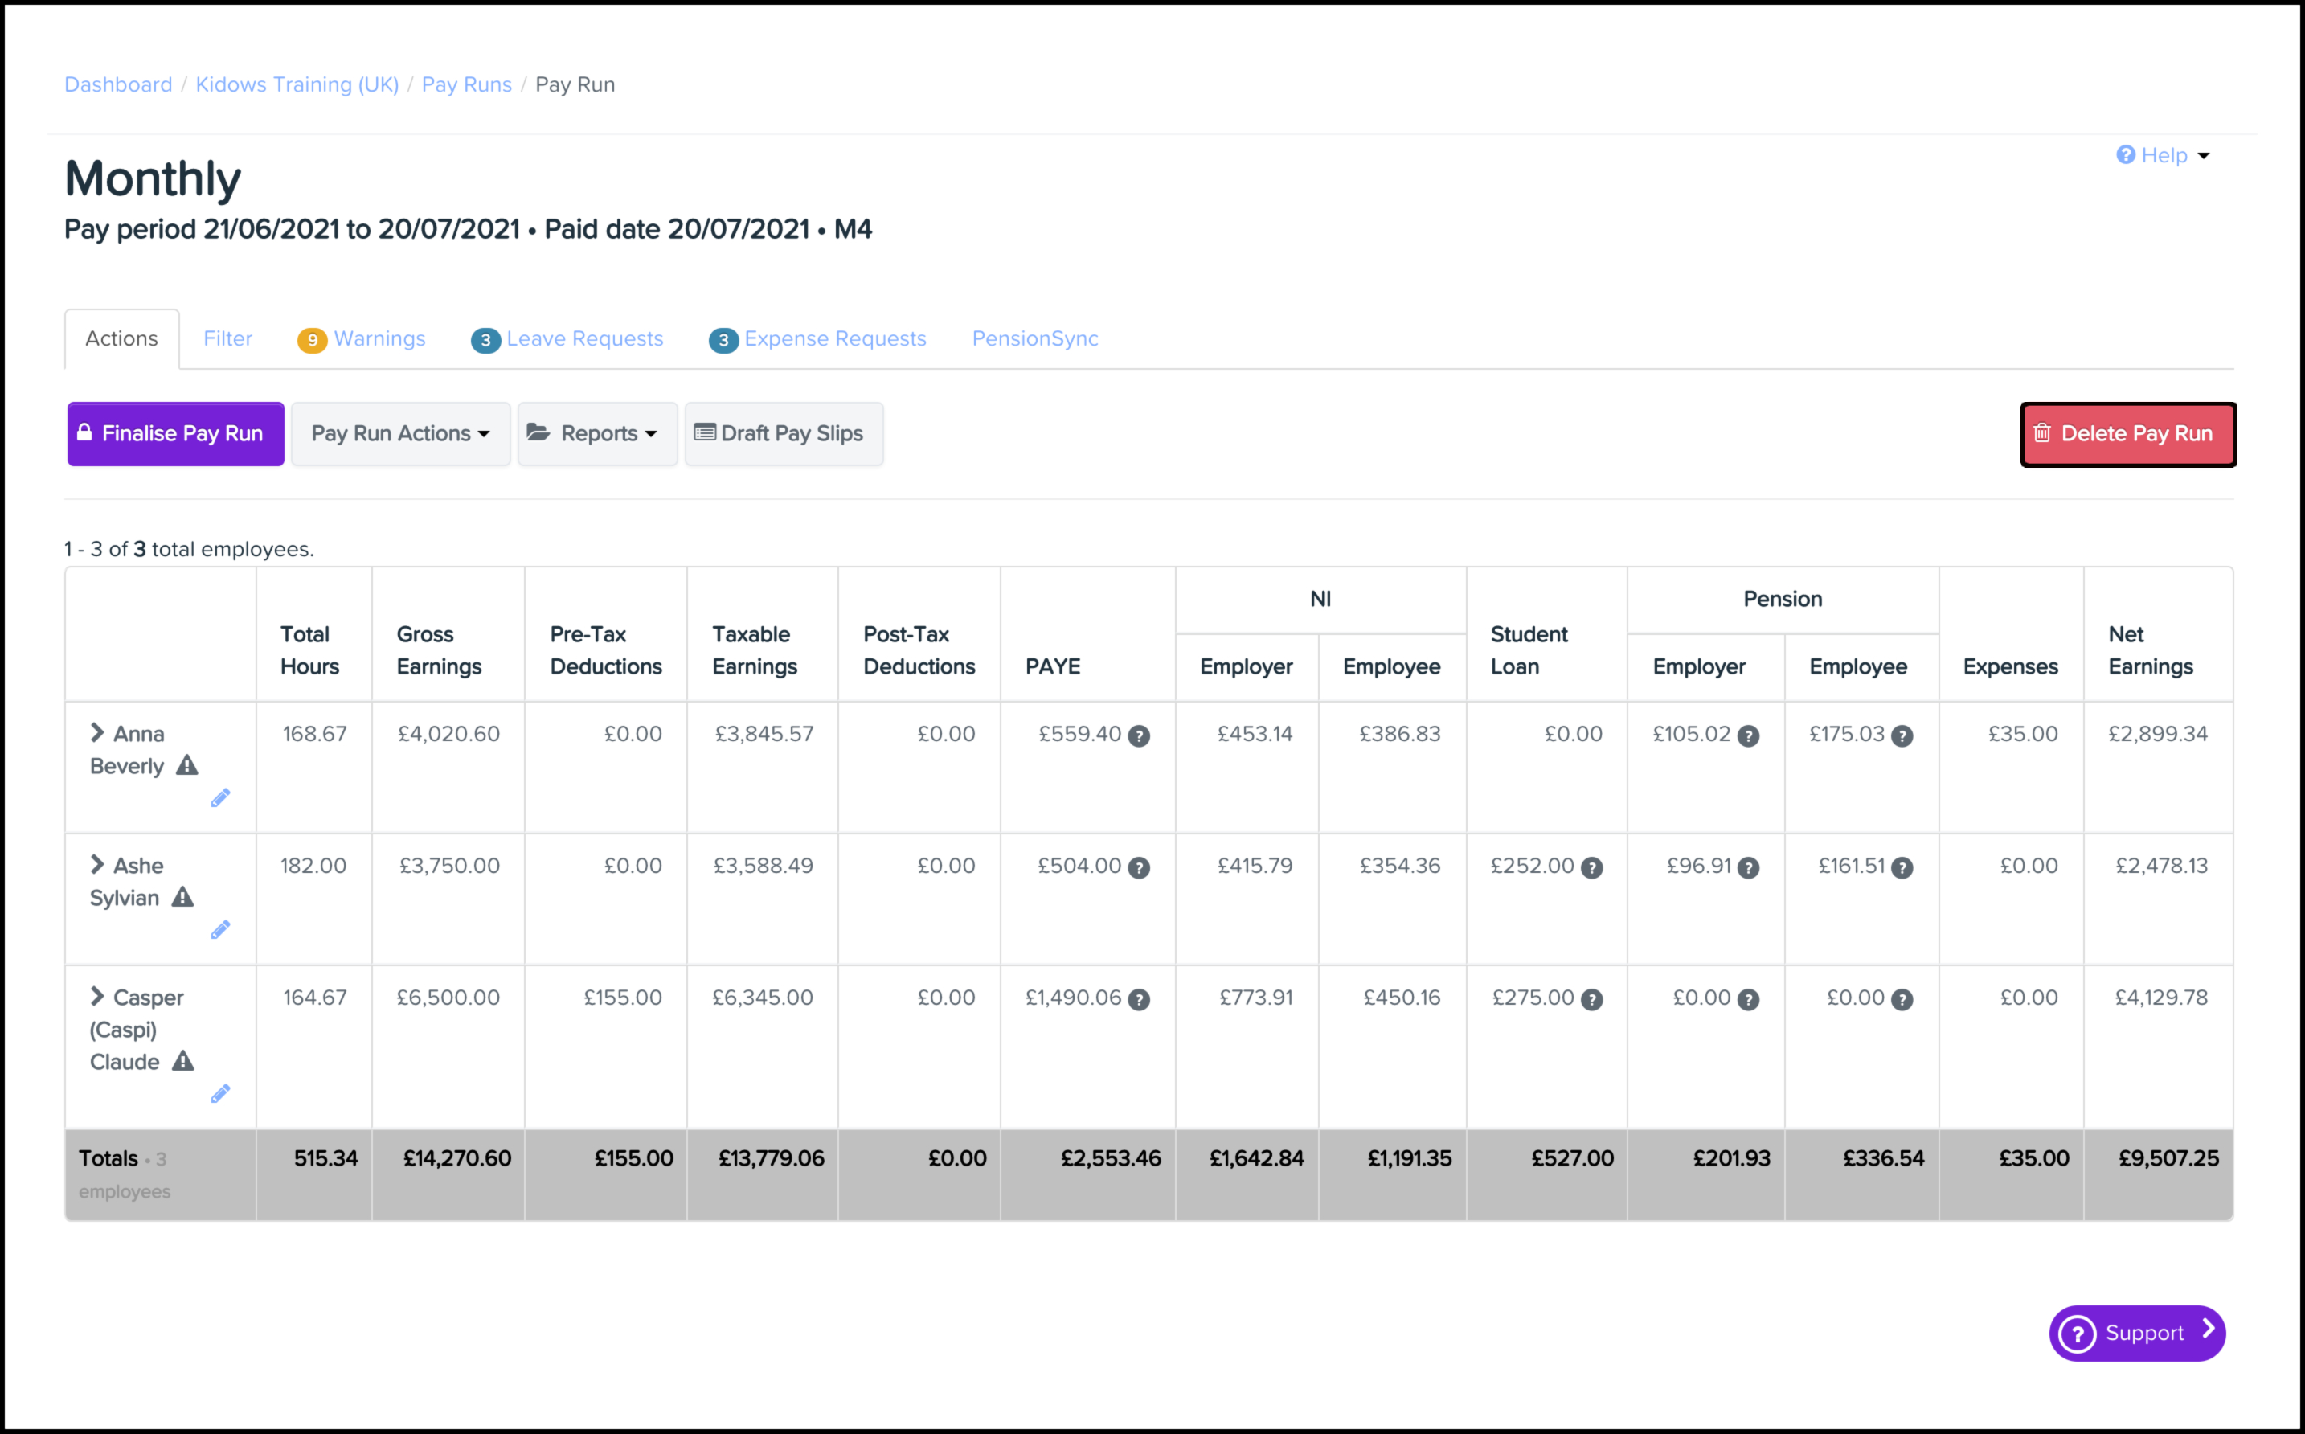Click help icon beside £161.51 employee pension
The width and height of the screenshot is (2305, 1434).
[x=1902, y=868]
